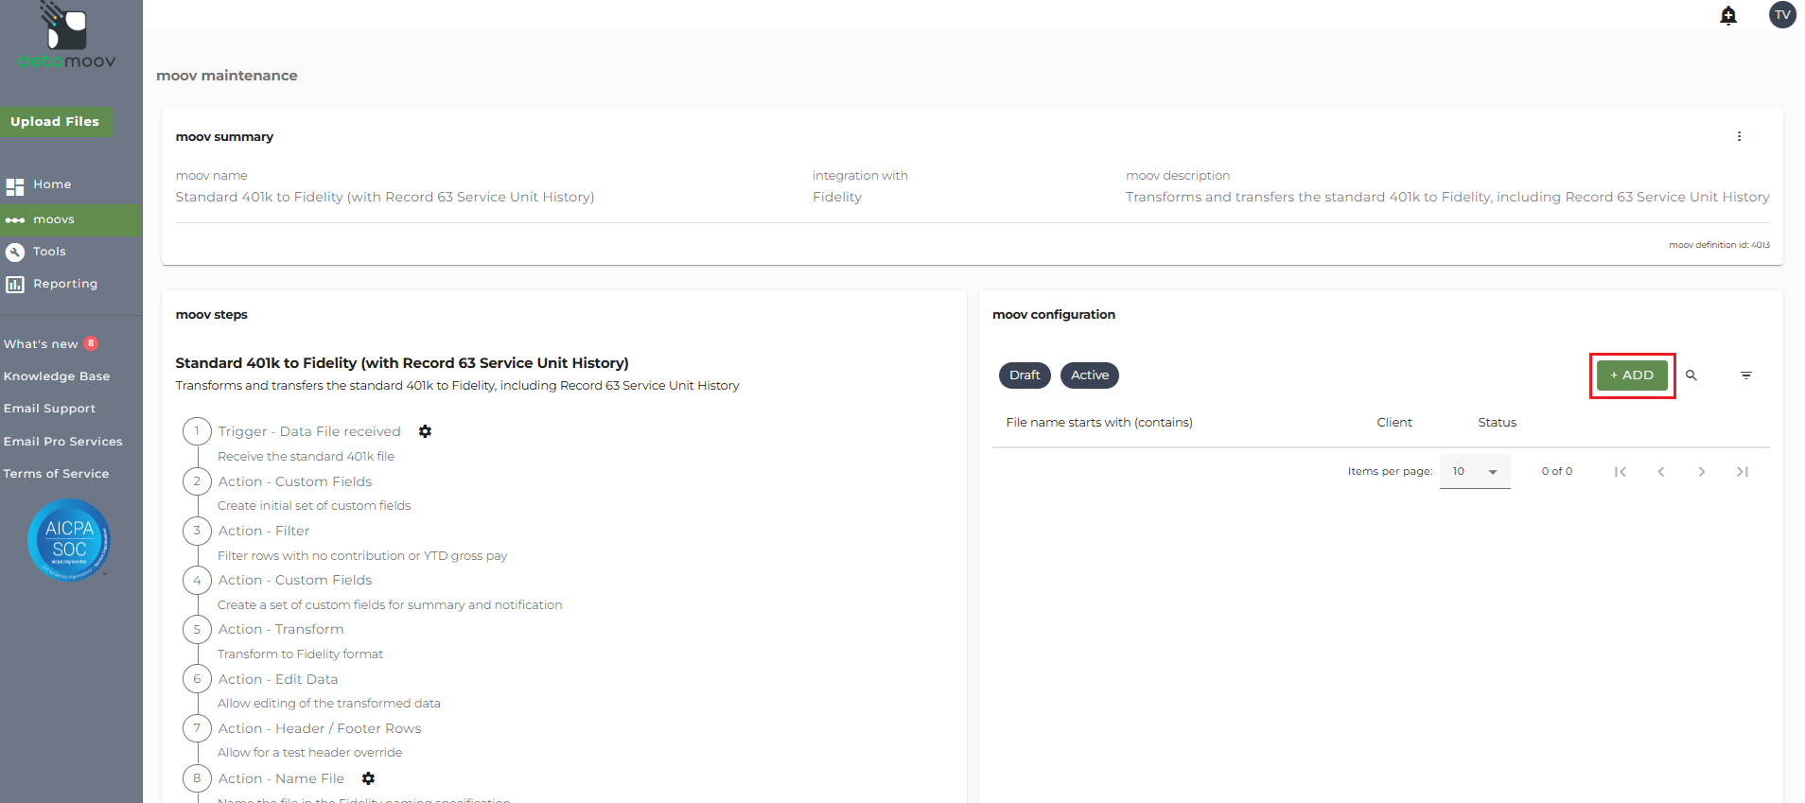The image size is (1805, 803).
Task: Click the moov definition id 4013 text
Action: (x=1719, y=245)
